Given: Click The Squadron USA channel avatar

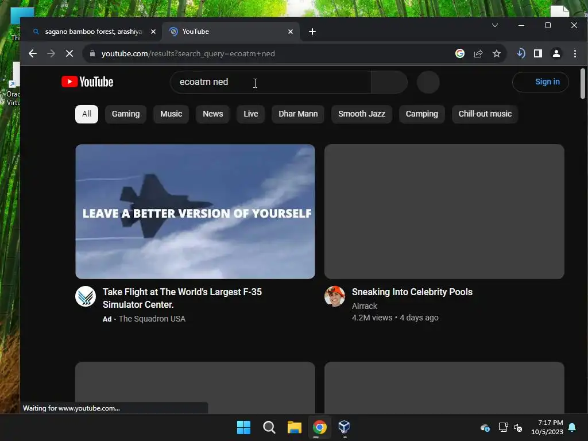Looking at the screenshot, I should coord(86,296).
